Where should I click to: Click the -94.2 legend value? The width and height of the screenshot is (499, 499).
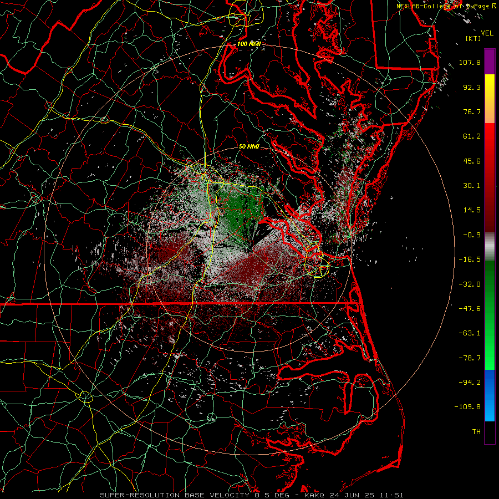[x=470, y=383]
